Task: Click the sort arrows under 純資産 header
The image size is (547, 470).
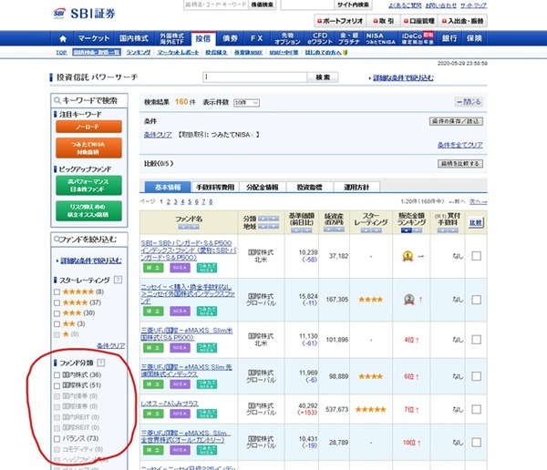Action: (334, 230)
